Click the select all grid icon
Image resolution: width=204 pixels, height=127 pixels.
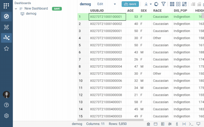tap(172, 4)
